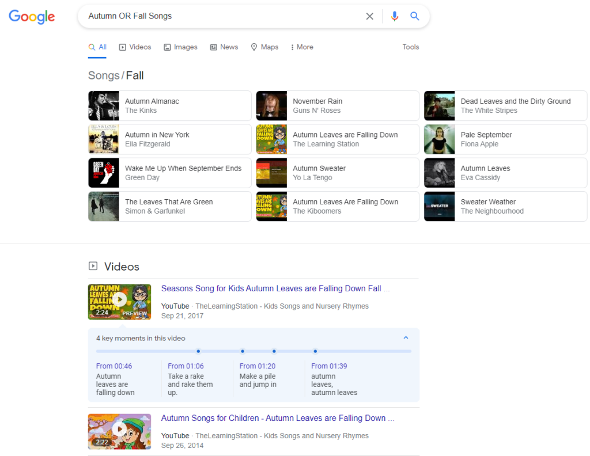Viewport: 590px width, 456px height.
Task: Open the Tools menu
Action: point(410,47)
